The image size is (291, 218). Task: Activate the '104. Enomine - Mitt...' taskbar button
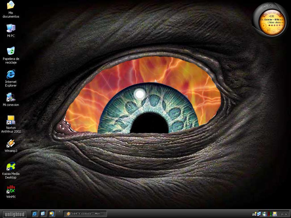click(x=85, y=214)
